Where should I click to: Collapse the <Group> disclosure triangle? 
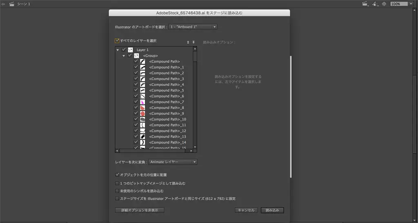coord(124,56)
